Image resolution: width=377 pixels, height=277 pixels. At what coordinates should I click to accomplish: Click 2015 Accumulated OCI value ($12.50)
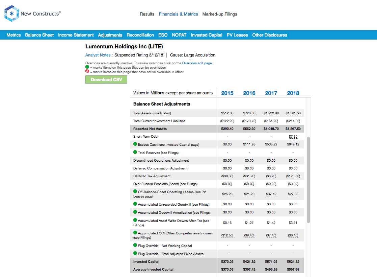227,235
